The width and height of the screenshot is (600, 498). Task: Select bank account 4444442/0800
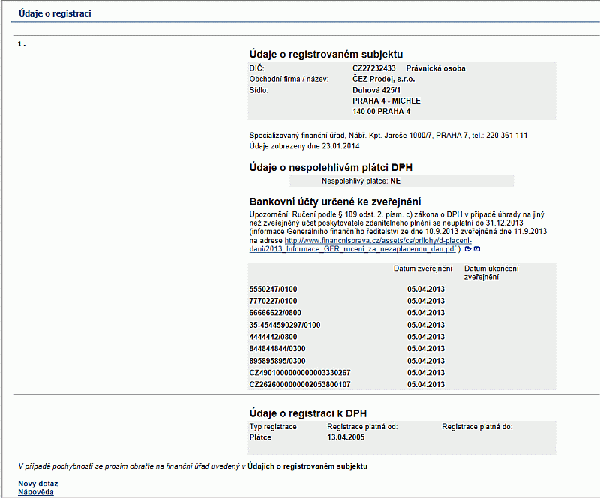tap(273, 337)
